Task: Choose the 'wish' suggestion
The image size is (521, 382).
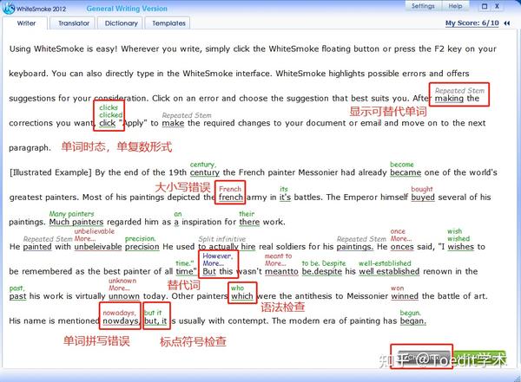Action: click(x=454, y=231)
